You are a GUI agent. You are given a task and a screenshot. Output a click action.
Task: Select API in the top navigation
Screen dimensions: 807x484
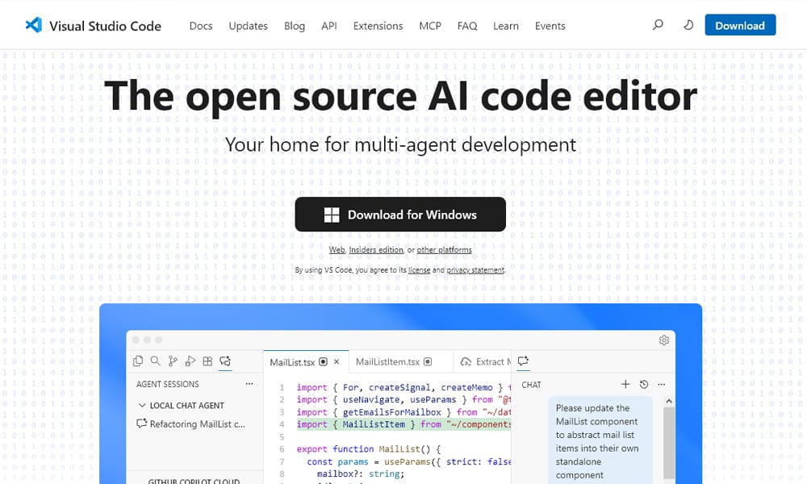[329, 26]
